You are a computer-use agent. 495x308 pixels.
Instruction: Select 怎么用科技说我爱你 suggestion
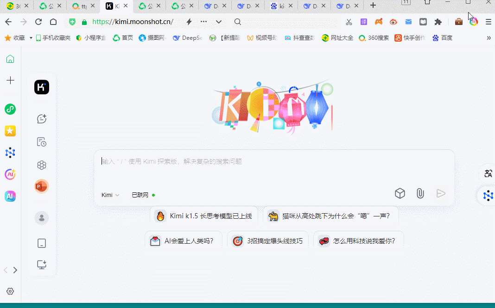359,241
